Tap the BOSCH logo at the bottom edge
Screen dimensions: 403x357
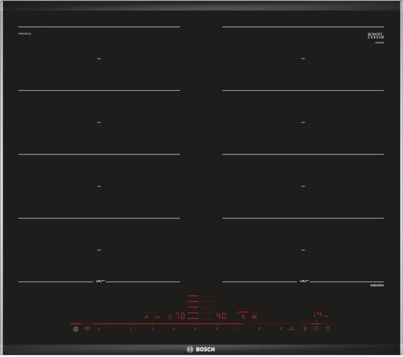point(201,349)
